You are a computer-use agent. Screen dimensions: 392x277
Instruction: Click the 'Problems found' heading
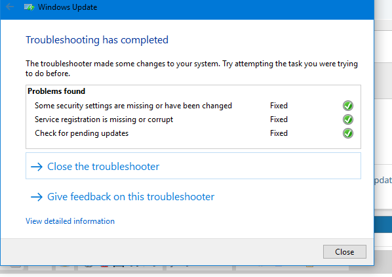coord(56,91)
